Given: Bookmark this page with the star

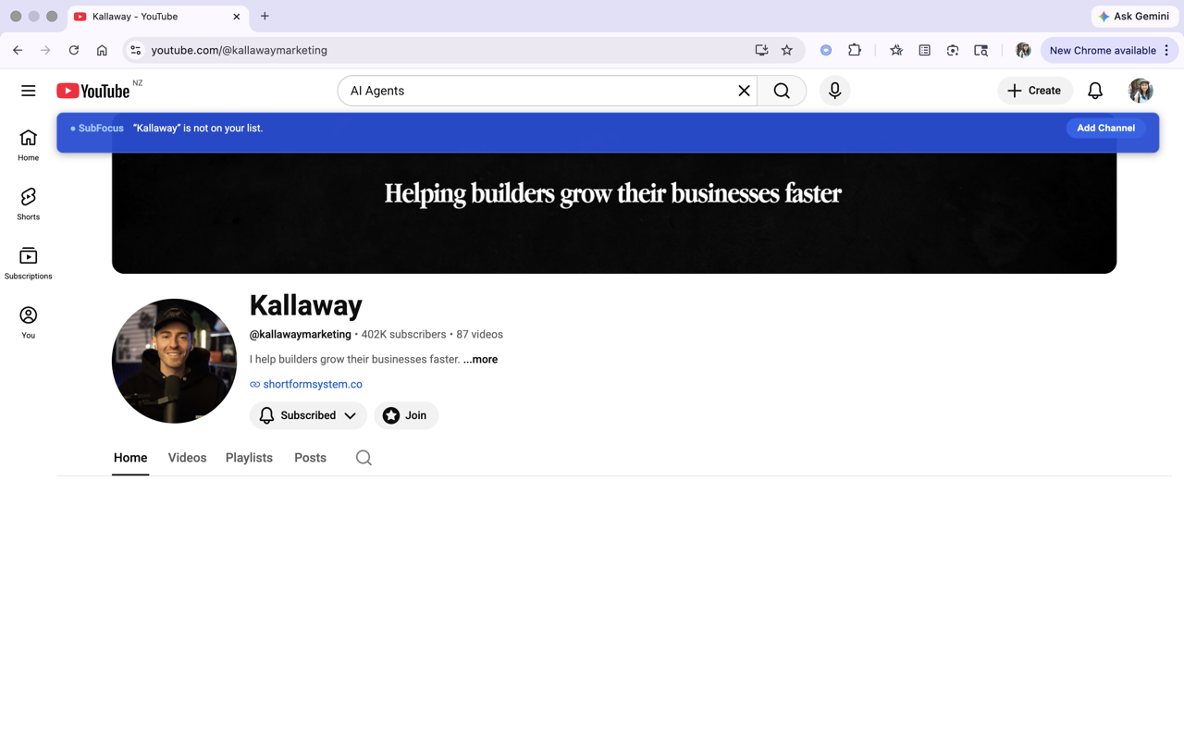Looking at the screenshot, I should (787, 50).
